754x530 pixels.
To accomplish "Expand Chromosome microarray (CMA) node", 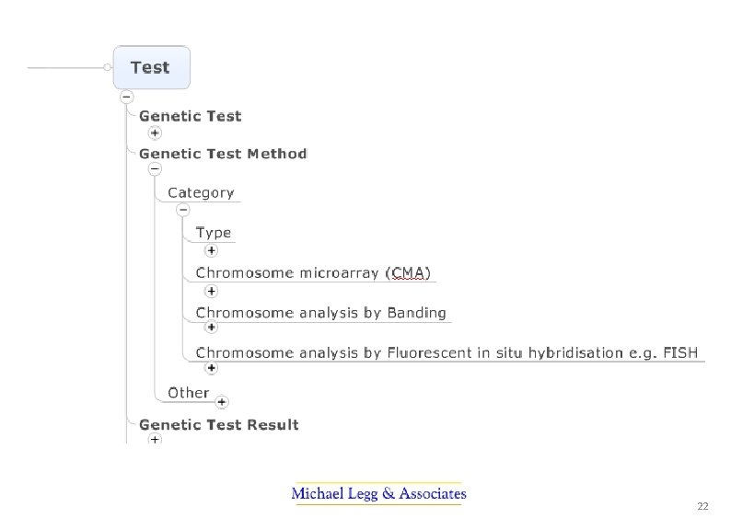I will [211, 291].
